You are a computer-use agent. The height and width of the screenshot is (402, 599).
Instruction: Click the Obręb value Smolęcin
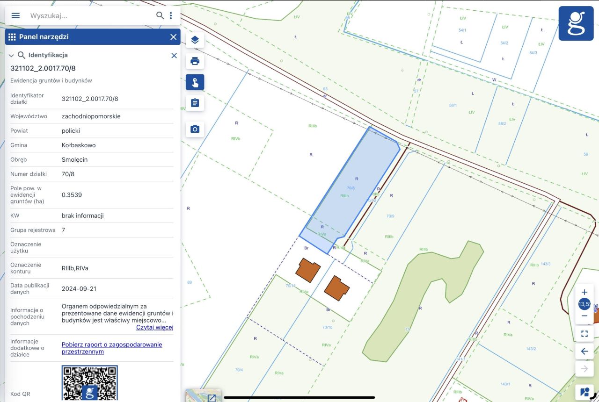[x=75, y=160]
